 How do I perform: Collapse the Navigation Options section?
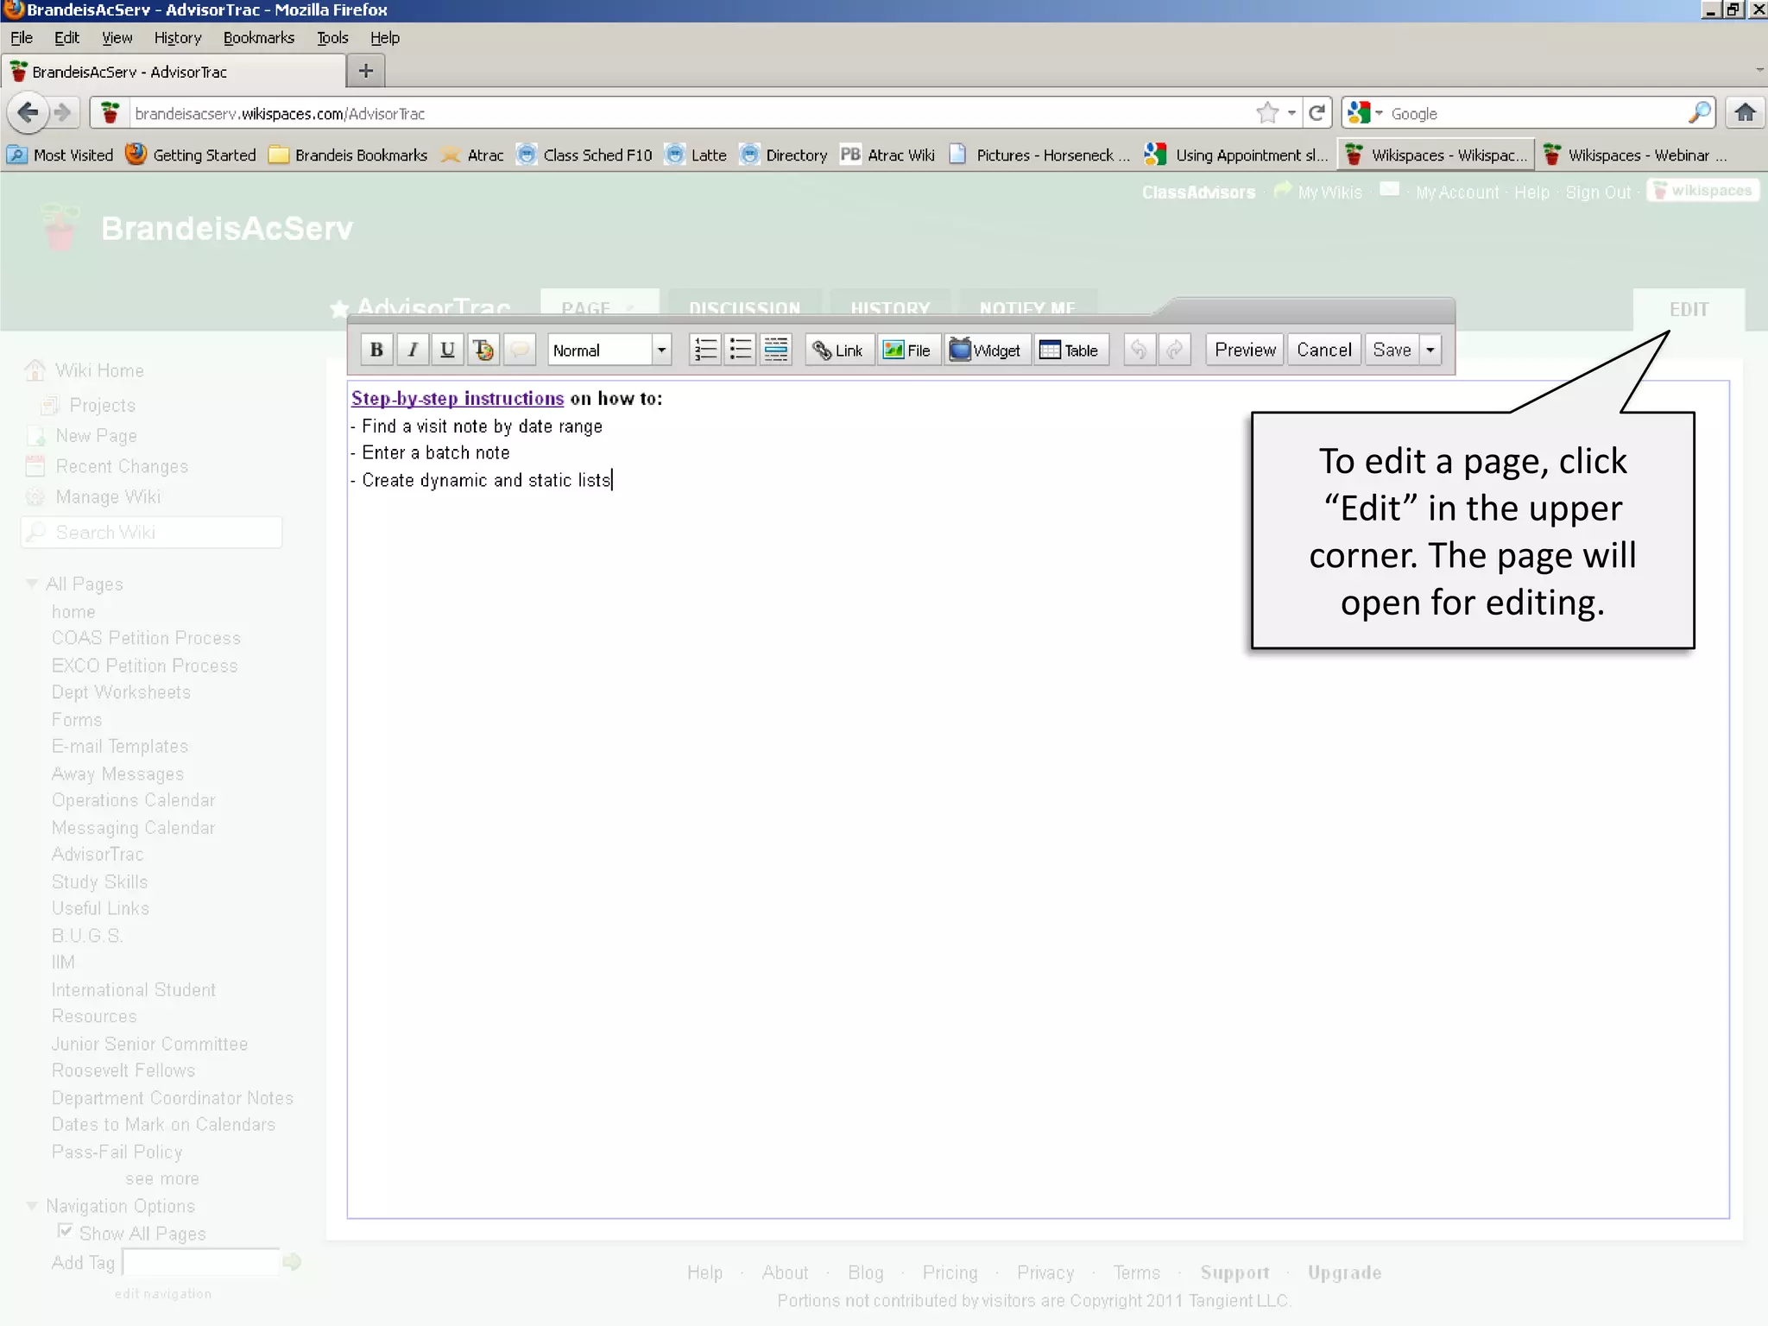(32, 1206)
